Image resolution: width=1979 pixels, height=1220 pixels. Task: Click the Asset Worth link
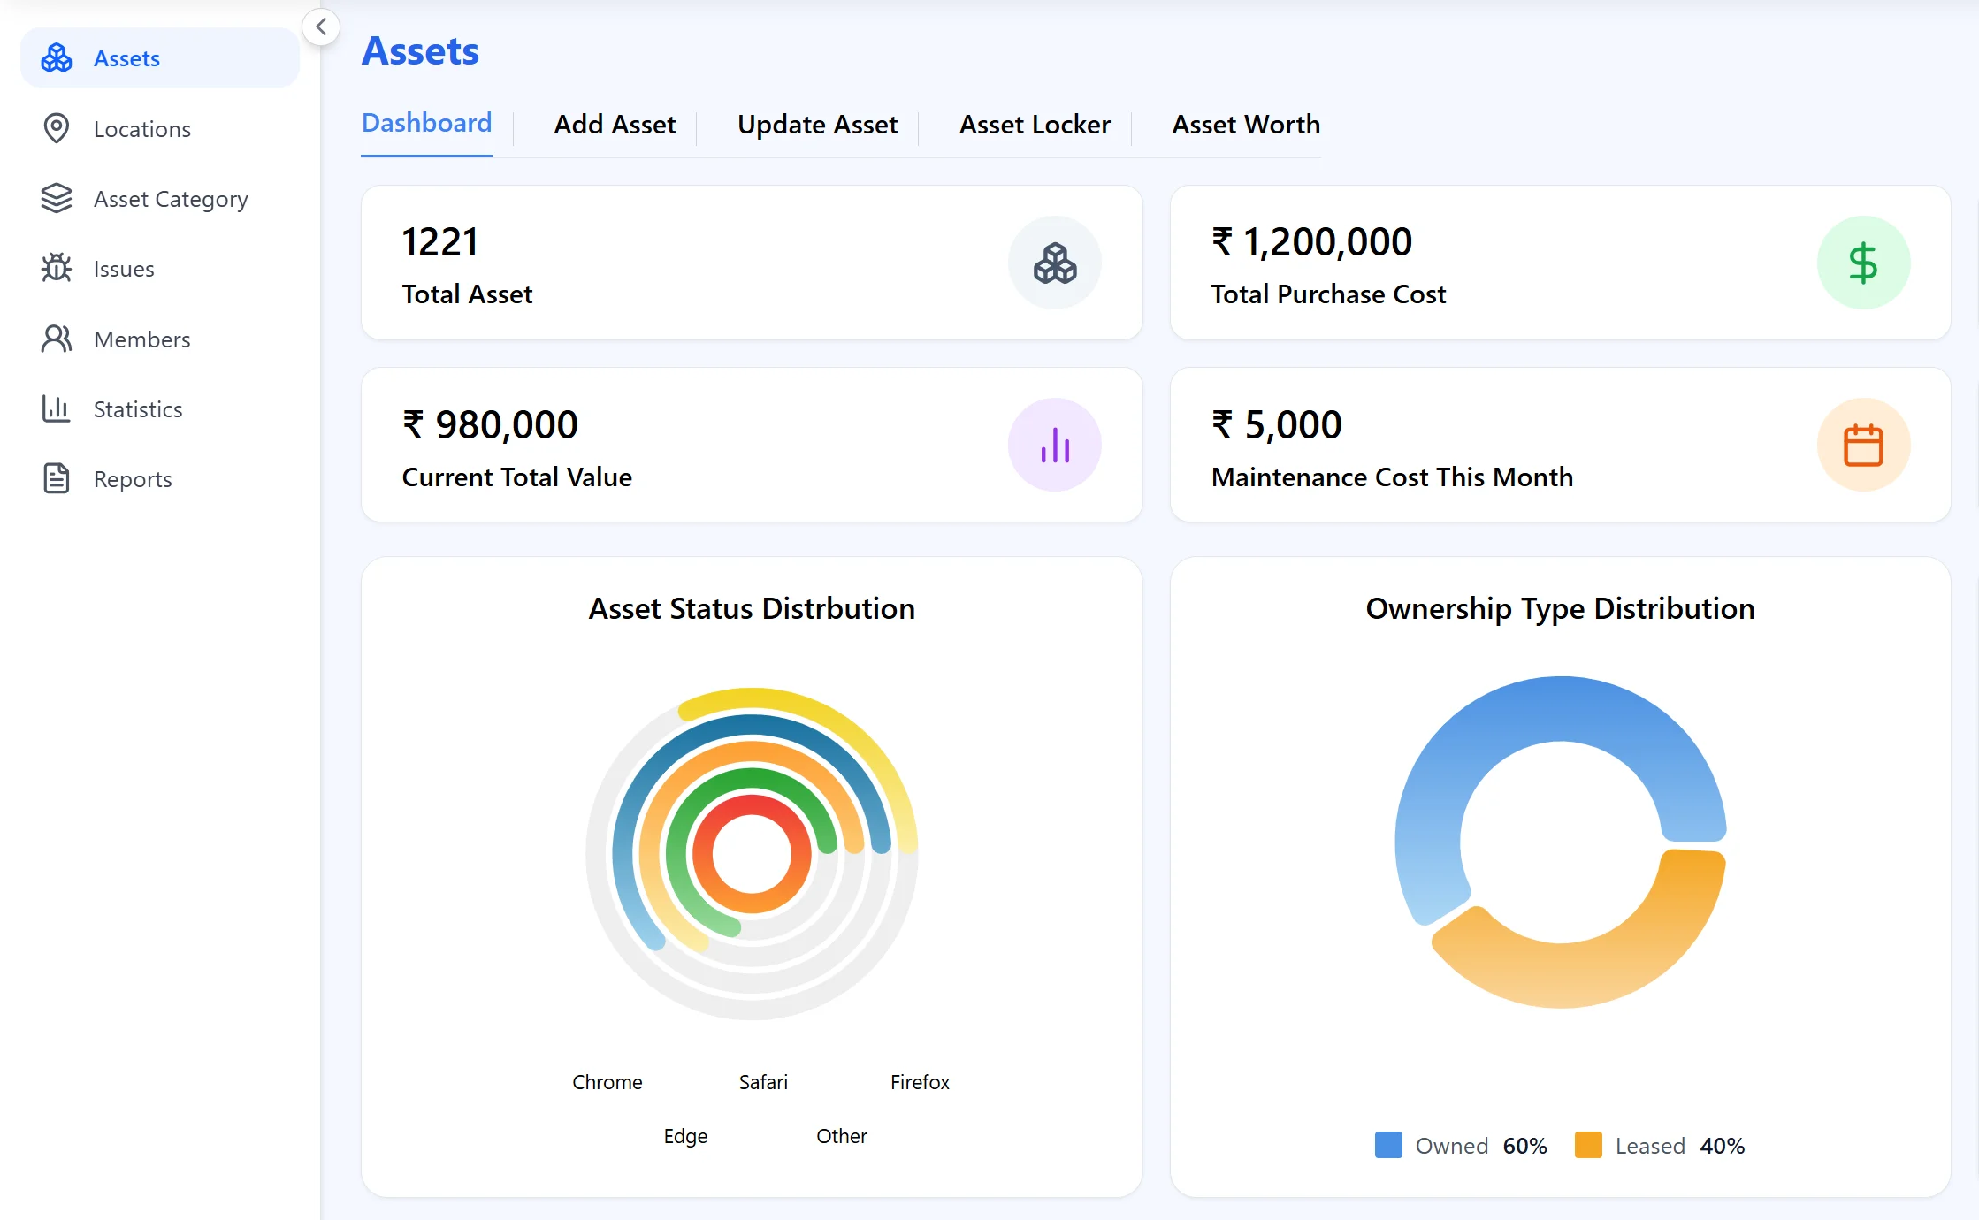pyautogui.click(x=1246, y=125)
